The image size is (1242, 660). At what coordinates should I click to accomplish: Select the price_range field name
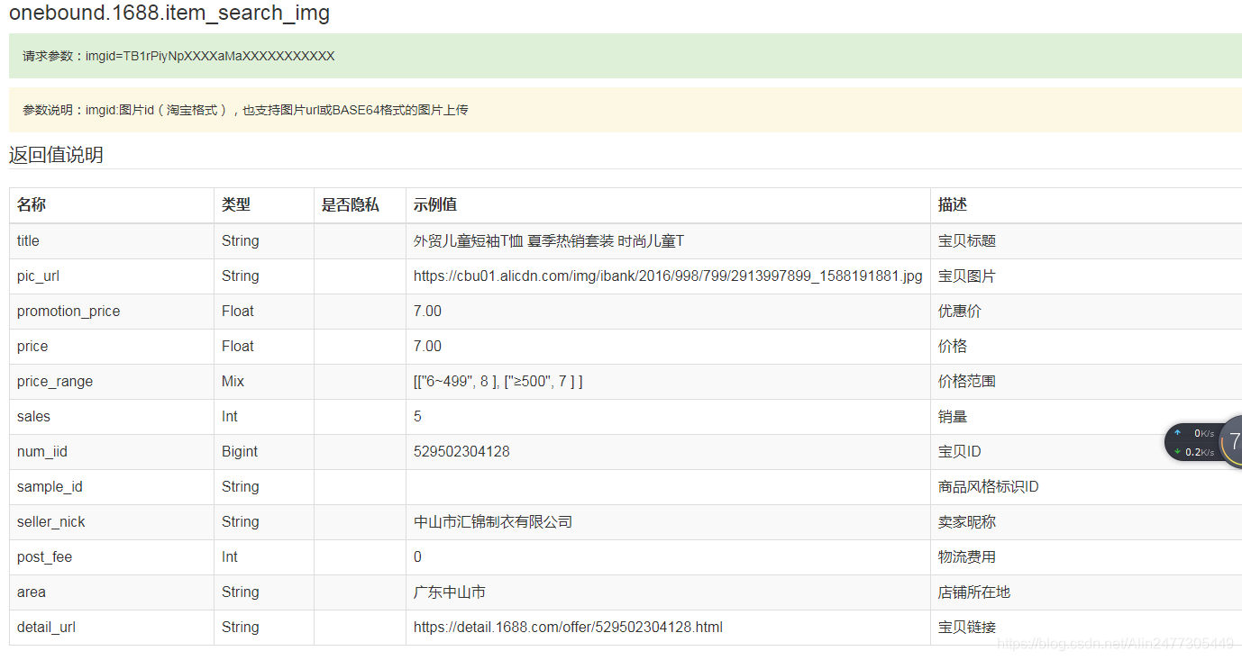coord(55,381)
